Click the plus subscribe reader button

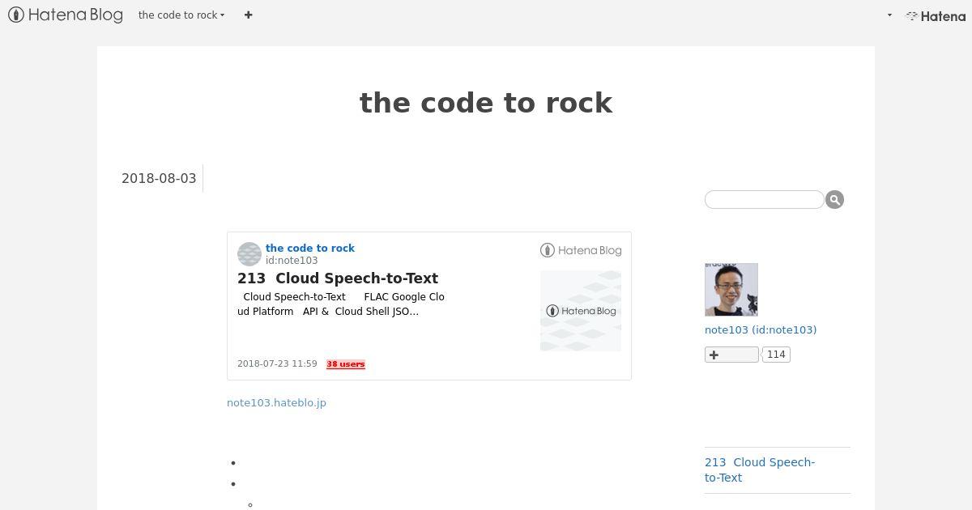pyautogui.click(x=731, y=355)
